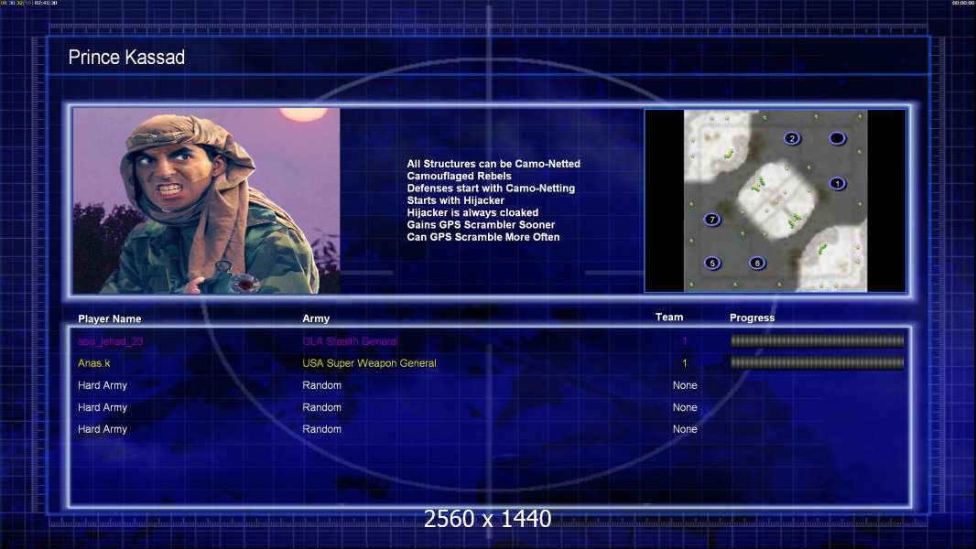The width and height of the screenshot is (976, 549).
Task: Click the "Progress" column header
Action: coord(752,318)
